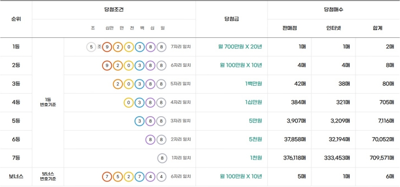Click the 3자리 일치 label

[181, 121]
